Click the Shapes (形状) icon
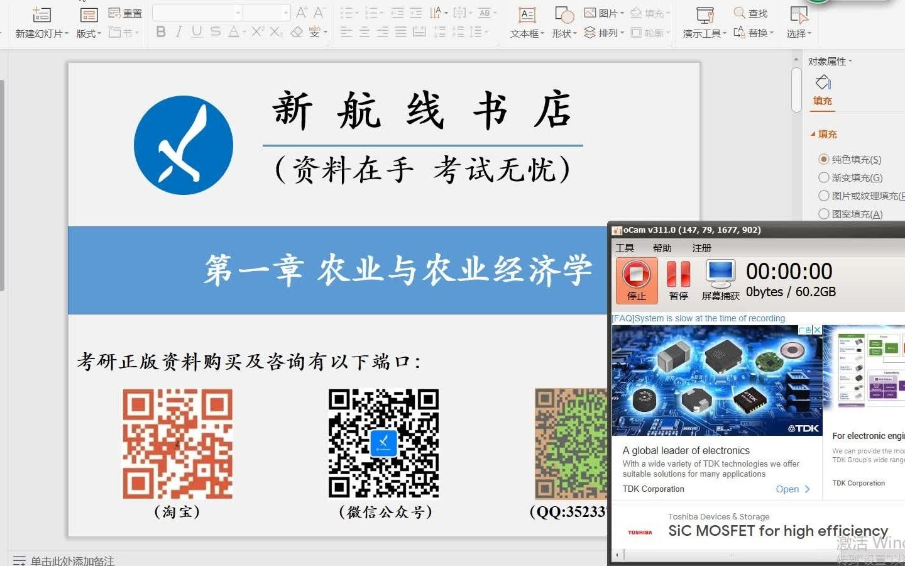The image size is (905, 566). pyautogui.click(x=564, y=14)
